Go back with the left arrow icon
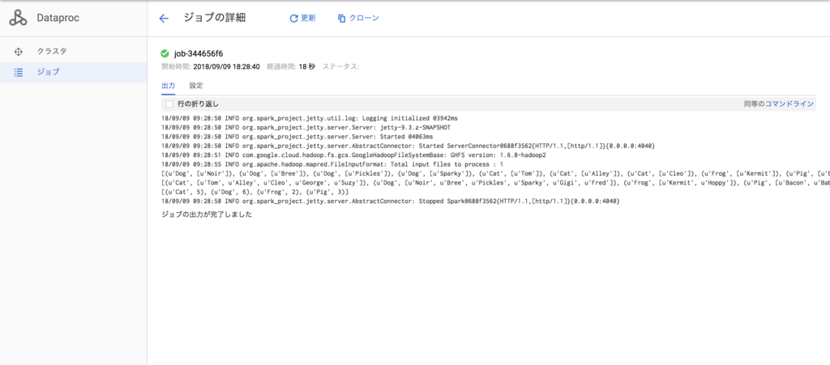The width and height of the screenshot is (830, 365). click(x=164, y=19)
